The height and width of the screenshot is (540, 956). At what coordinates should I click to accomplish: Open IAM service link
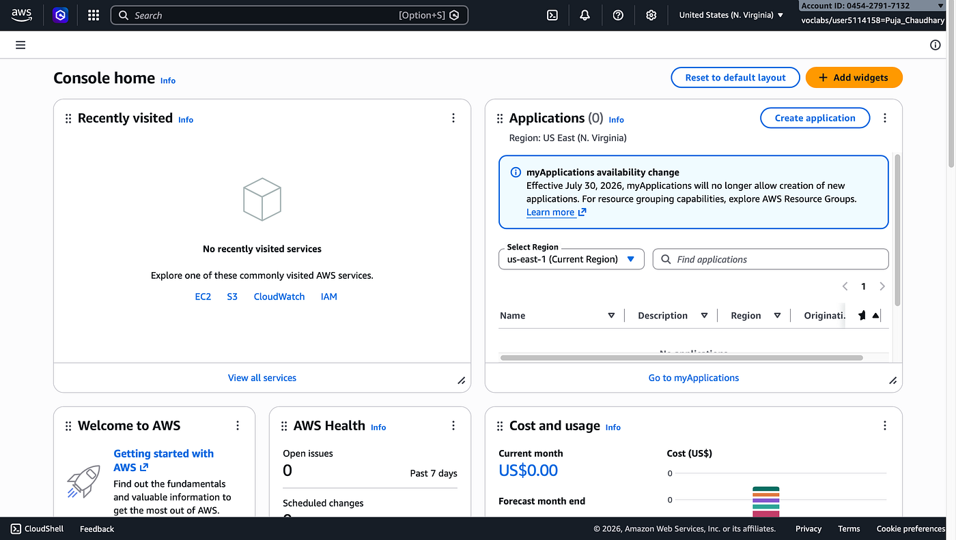(x=329, y=297)
